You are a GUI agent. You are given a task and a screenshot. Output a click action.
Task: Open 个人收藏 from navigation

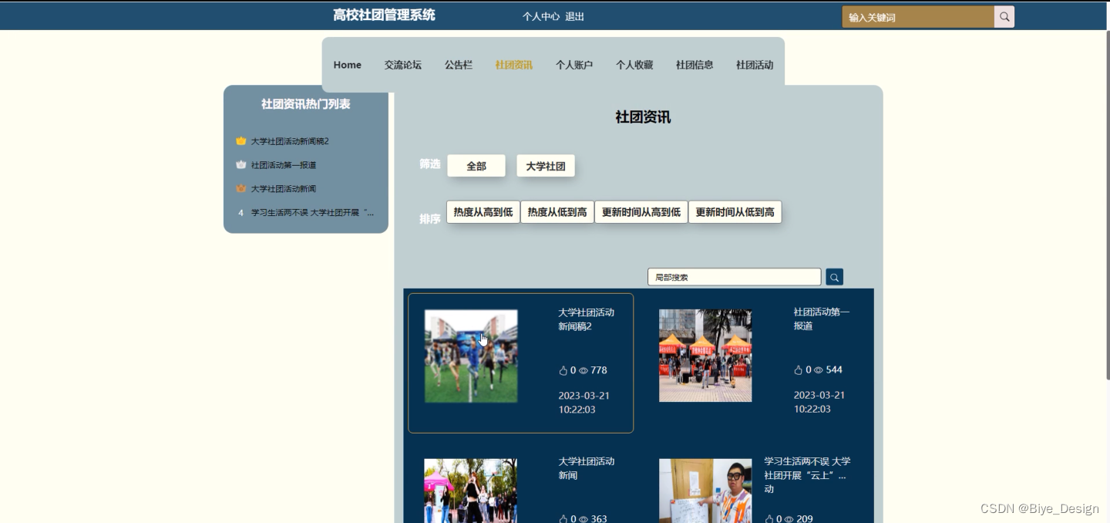[634, 65]
